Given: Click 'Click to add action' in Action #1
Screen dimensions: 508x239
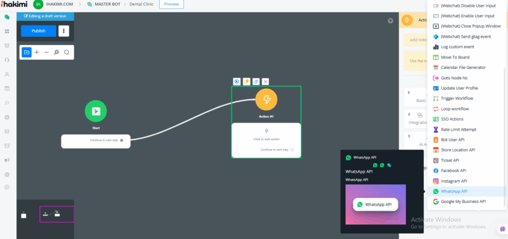Looking at the screenshot, I should coord(266,139).
